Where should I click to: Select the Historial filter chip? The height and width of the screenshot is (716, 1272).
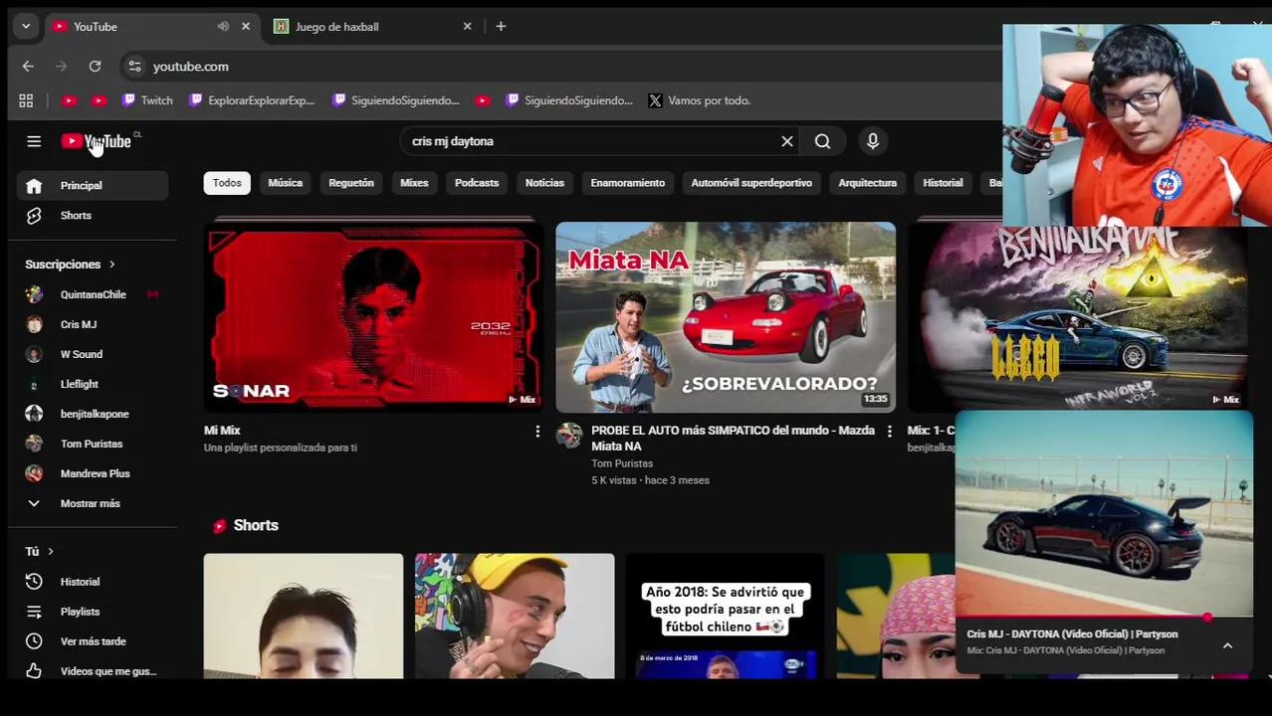click(x=943, y=183)
